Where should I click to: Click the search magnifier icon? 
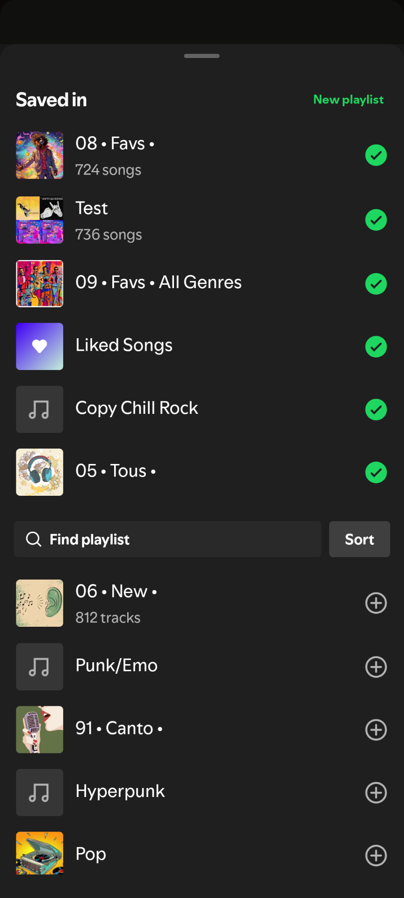[33, 539]
